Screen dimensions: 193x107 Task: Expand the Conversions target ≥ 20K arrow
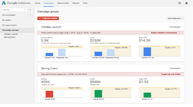[81, 46]
